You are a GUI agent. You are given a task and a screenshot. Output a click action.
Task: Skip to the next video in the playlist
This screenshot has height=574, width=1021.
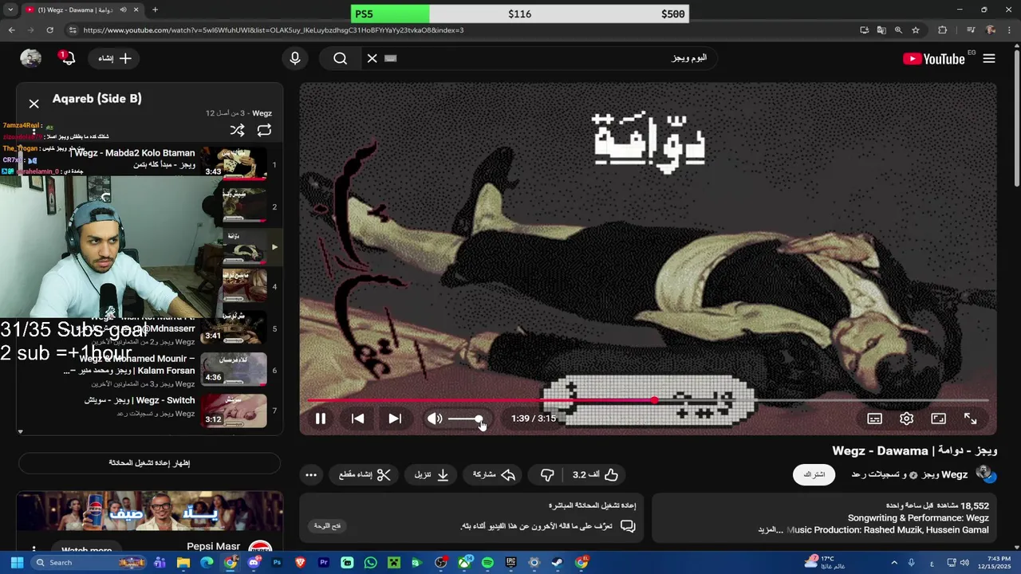click(395, 419)
